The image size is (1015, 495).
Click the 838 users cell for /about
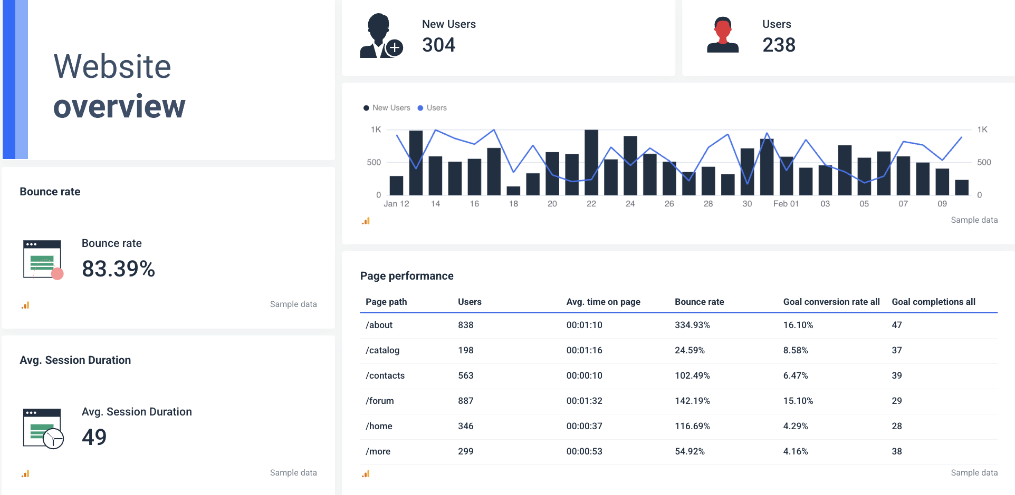(x=465, y=325)
